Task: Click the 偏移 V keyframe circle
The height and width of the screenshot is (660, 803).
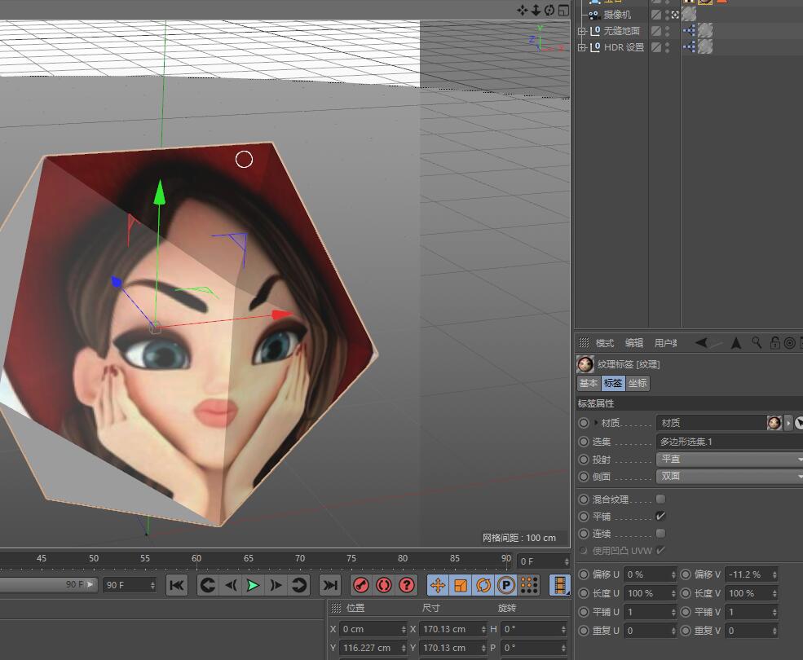Action: point(686,574)
